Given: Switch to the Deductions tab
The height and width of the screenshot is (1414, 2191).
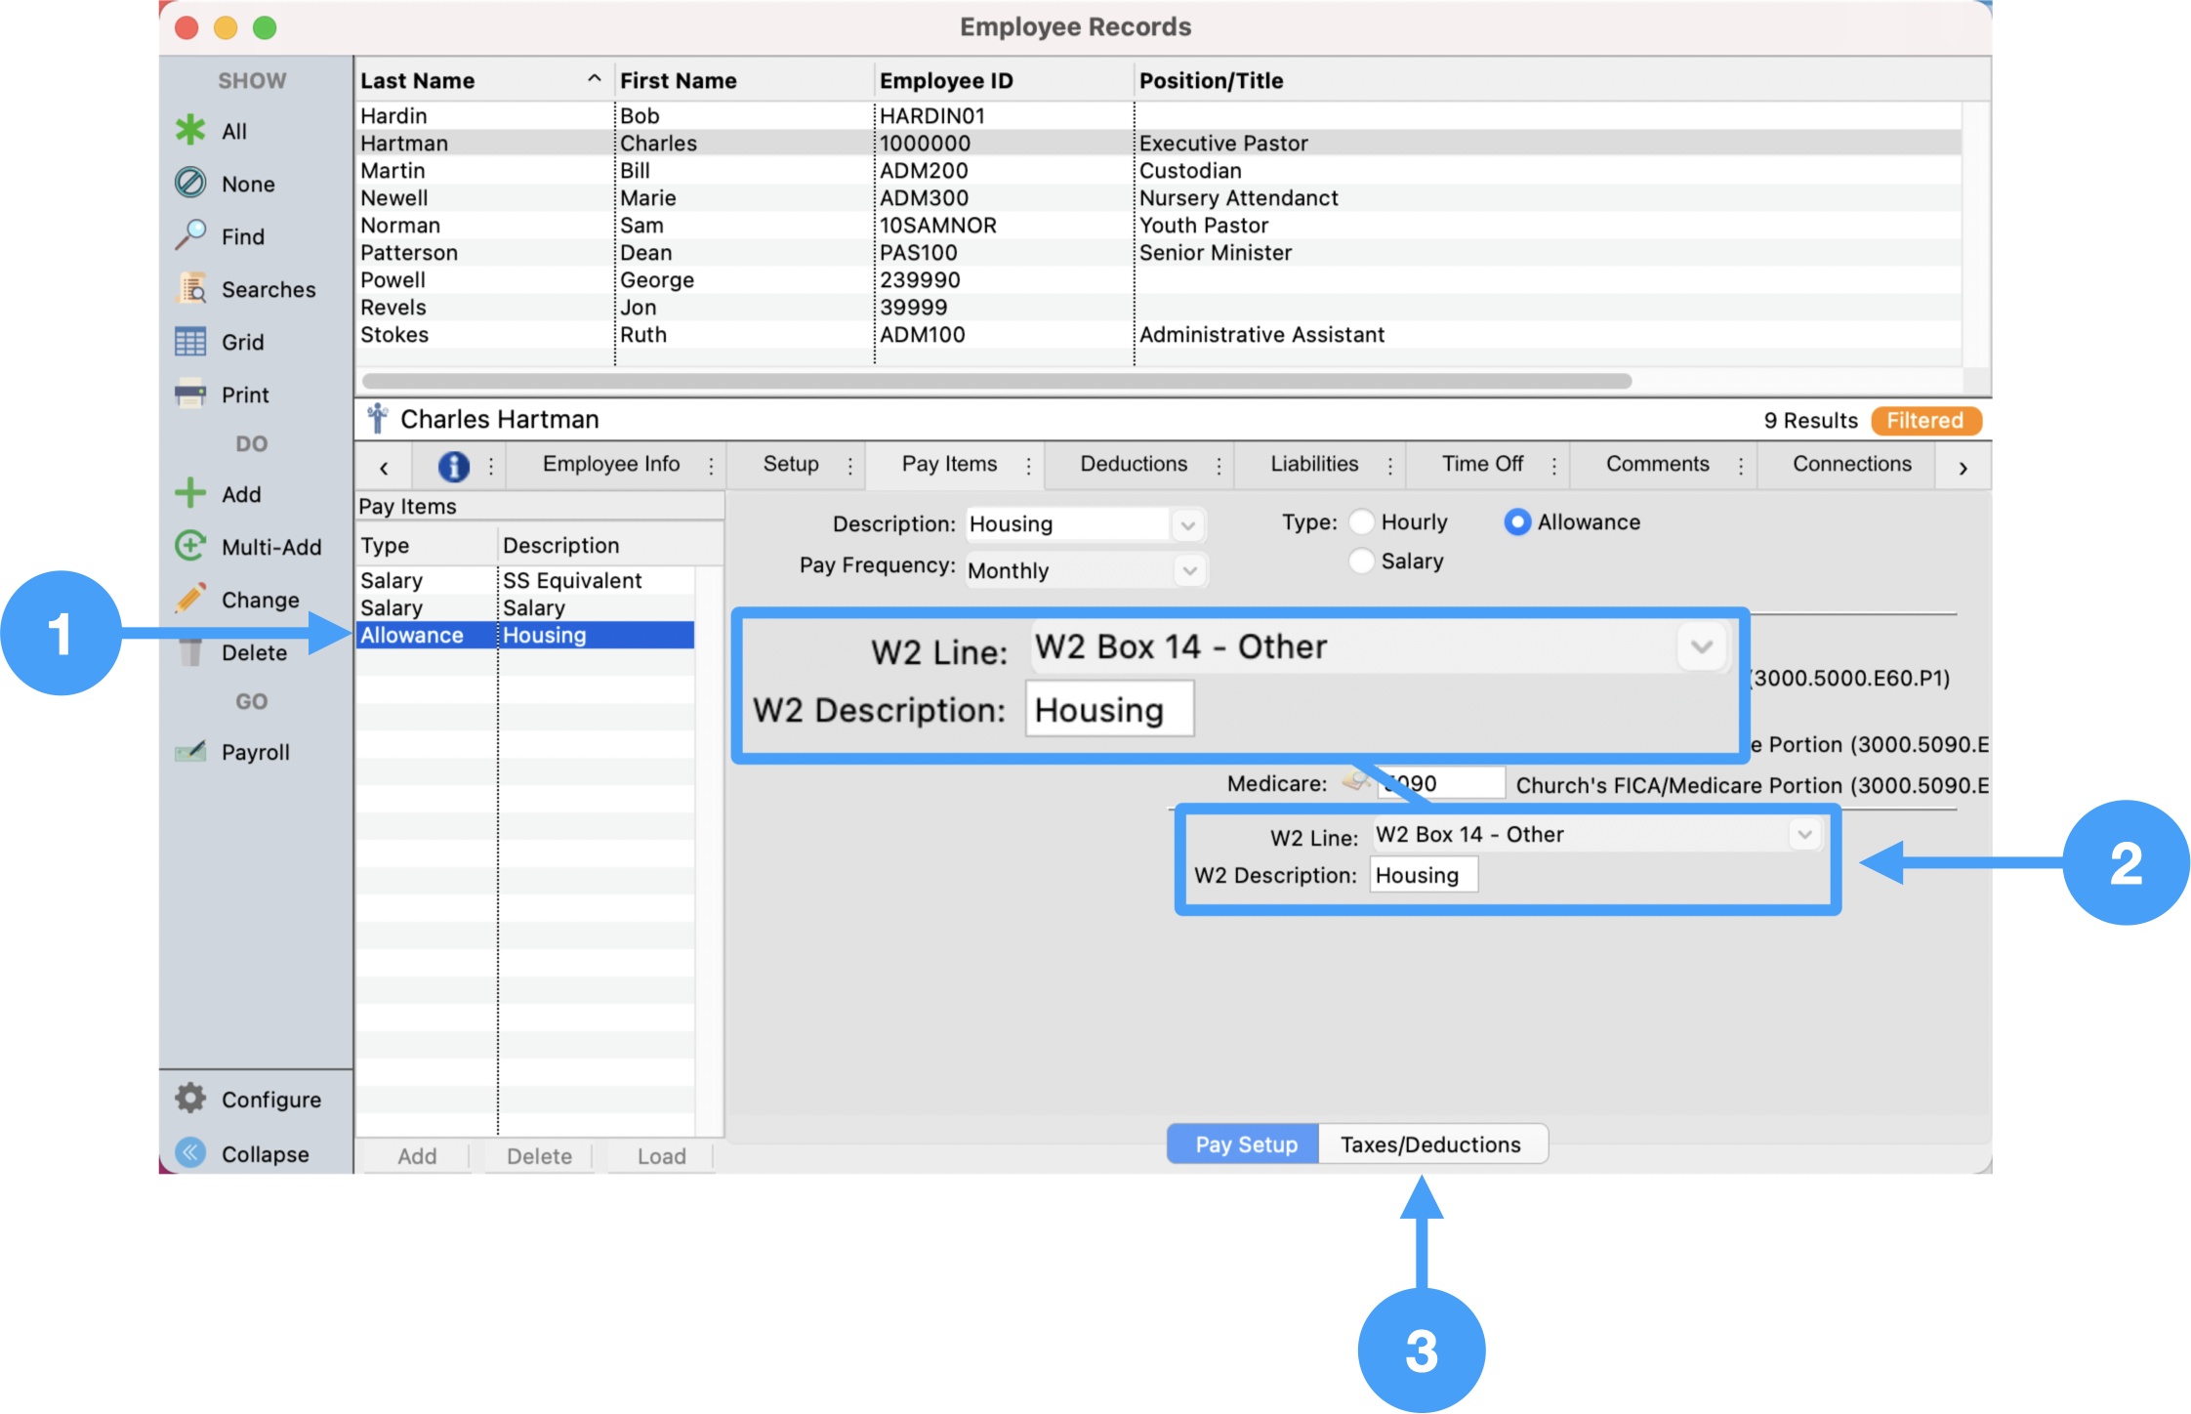Looking at the screenshot, I should pos(1133,464).
